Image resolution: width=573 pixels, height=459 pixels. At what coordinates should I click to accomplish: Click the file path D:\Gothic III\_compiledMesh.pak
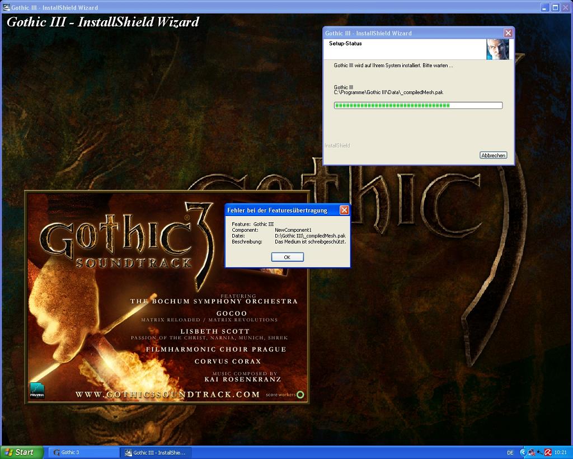point(310,236)
